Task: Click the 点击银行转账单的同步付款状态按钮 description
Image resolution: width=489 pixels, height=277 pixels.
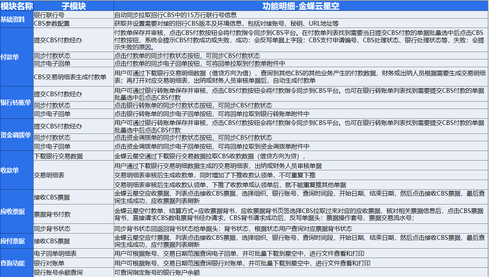Action: pos(301,105)
